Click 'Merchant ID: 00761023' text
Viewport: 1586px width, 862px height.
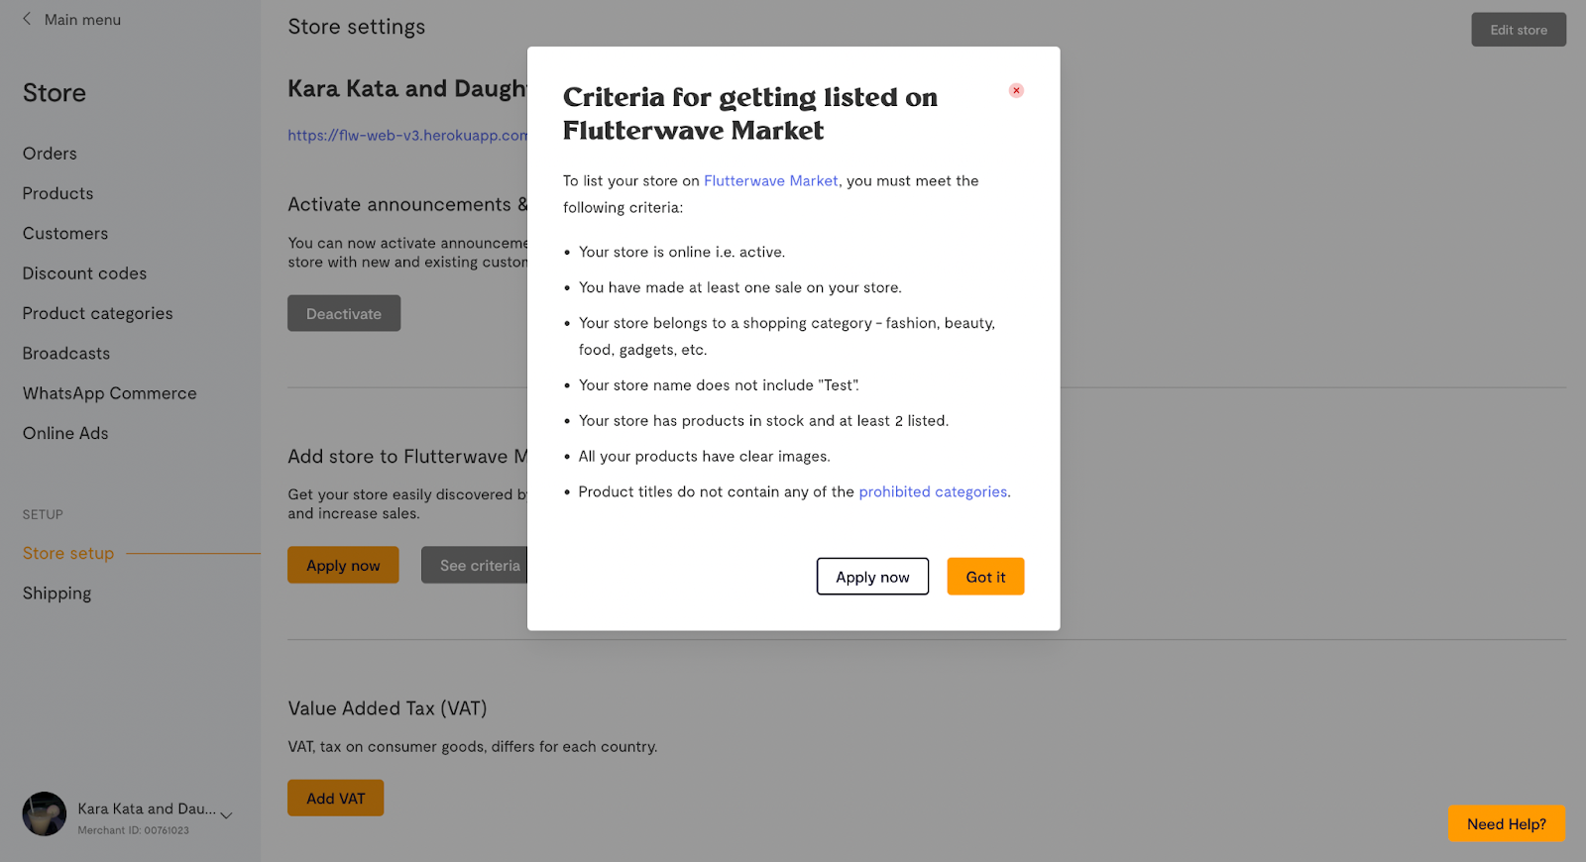(133, 830)
